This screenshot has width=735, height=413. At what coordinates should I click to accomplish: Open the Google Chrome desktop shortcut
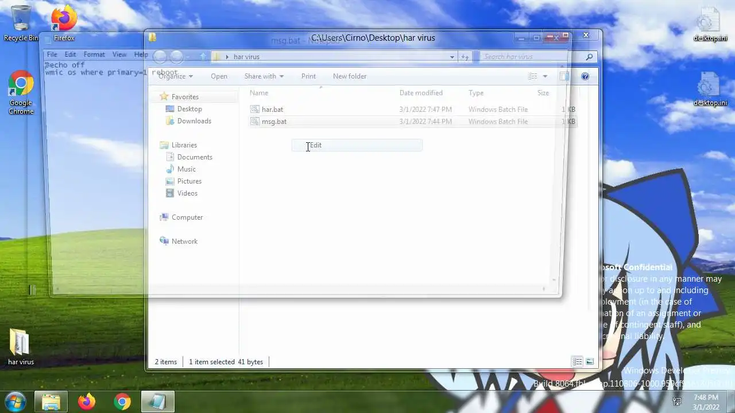(x=21, y=93)
